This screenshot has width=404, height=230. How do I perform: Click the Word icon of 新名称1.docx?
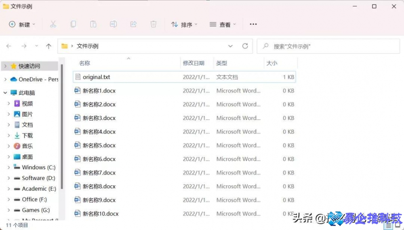78,91
